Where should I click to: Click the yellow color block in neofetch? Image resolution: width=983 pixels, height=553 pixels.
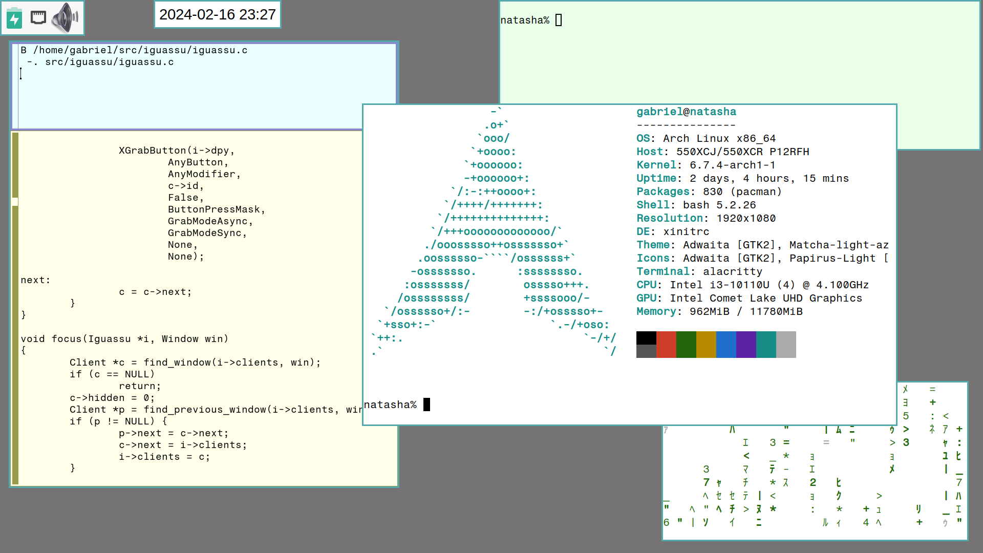[x=706, y=345]
